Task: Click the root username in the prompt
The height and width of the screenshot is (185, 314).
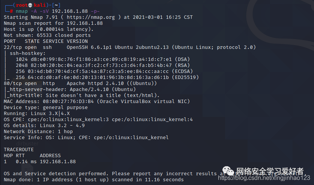Action: 22,5
